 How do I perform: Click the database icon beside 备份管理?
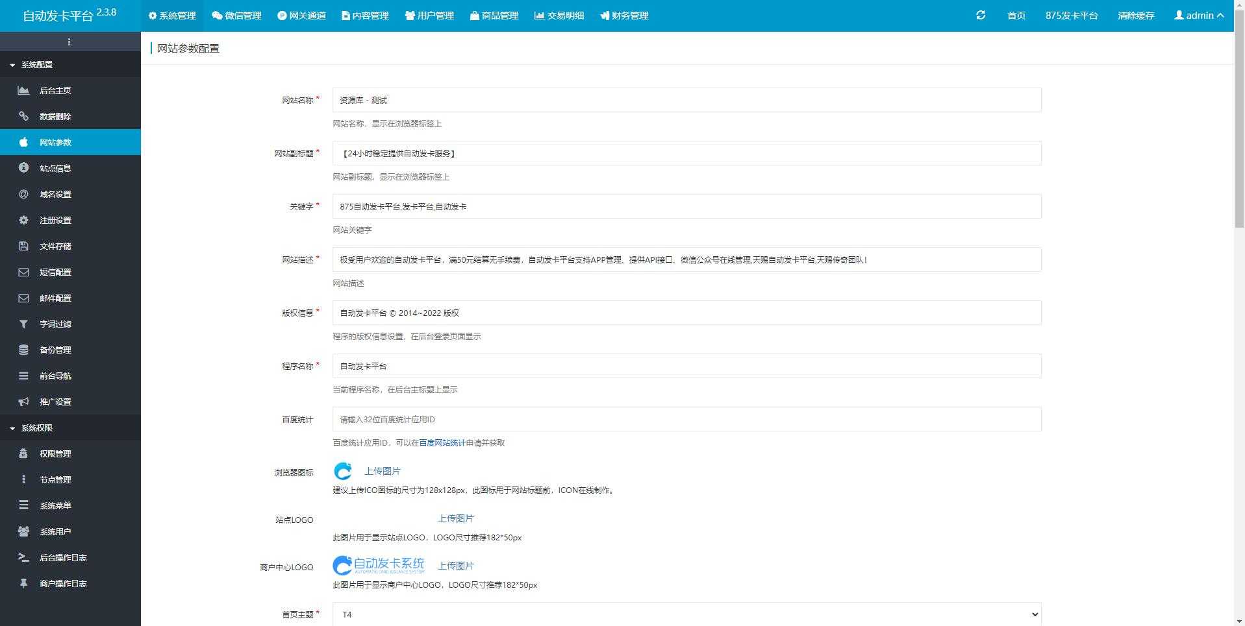[23, 350]
